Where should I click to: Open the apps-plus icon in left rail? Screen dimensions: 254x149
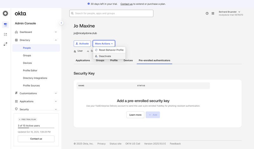point(5,35)
